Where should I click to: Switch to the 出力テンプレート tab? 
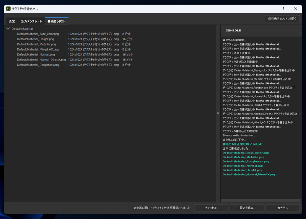[31, 21]
